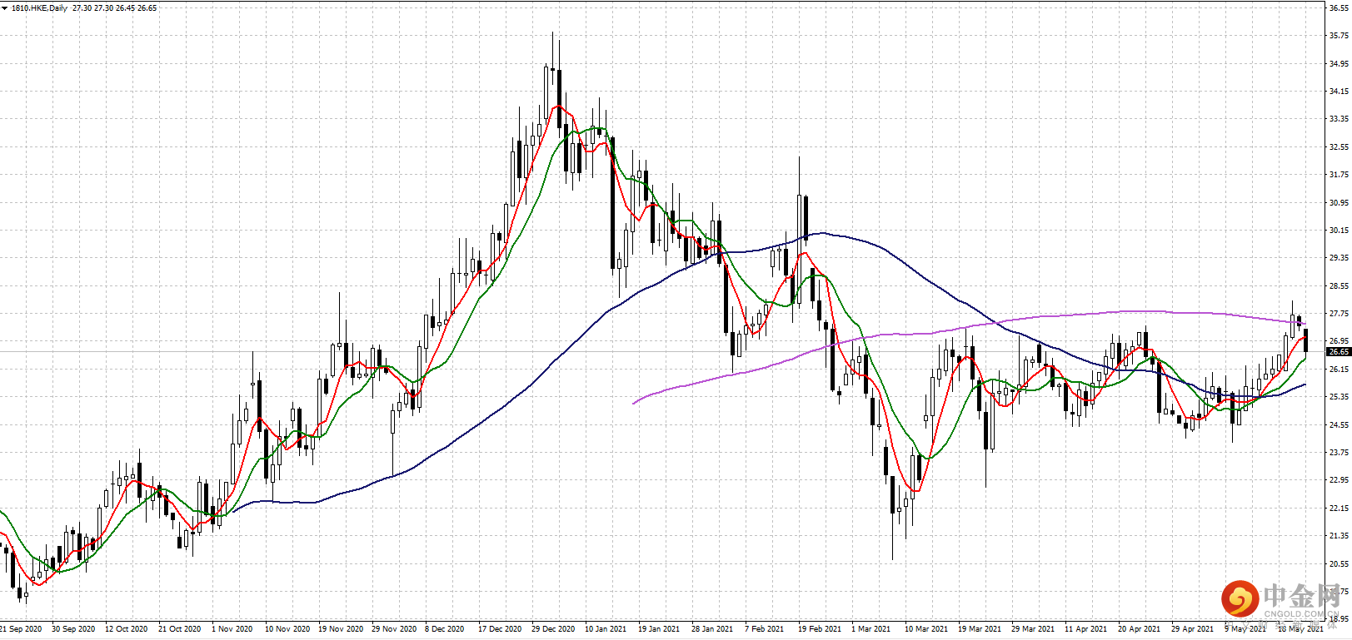Click the 21 Oct 2020 date label
This screenshot has width=1352, height=640.
click(180, 629)
